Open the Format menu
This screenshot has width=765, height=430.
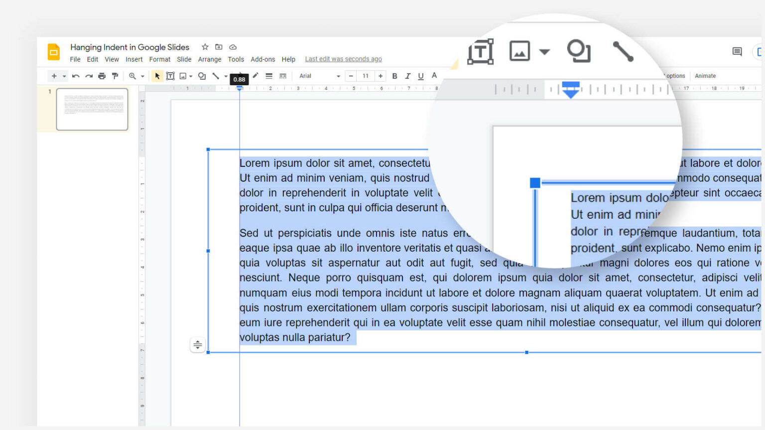160,59
